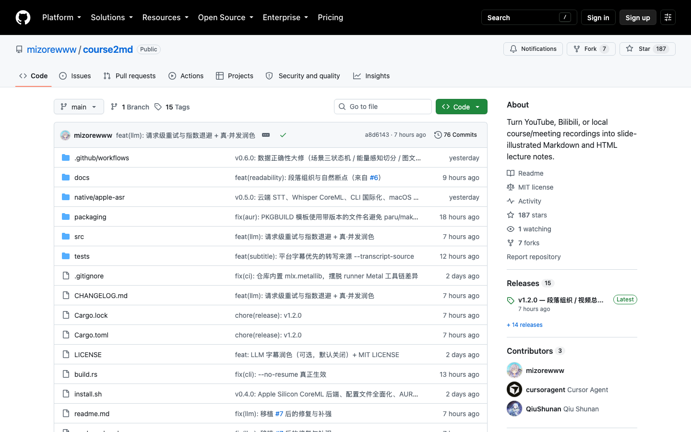Click the GitHub logo icon

23,17
